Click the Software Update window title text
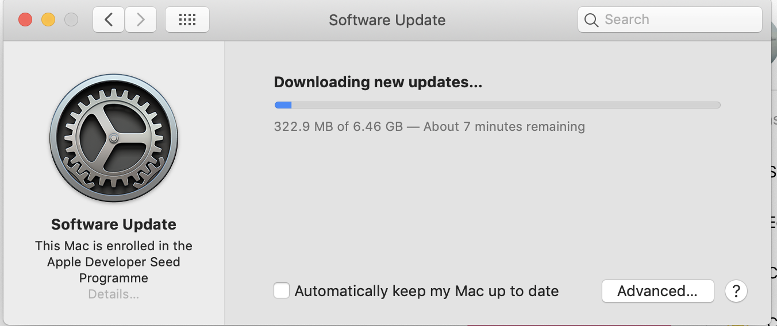This screenshot has height=326, width=777. pyautogui.click(x=387, y=20)
